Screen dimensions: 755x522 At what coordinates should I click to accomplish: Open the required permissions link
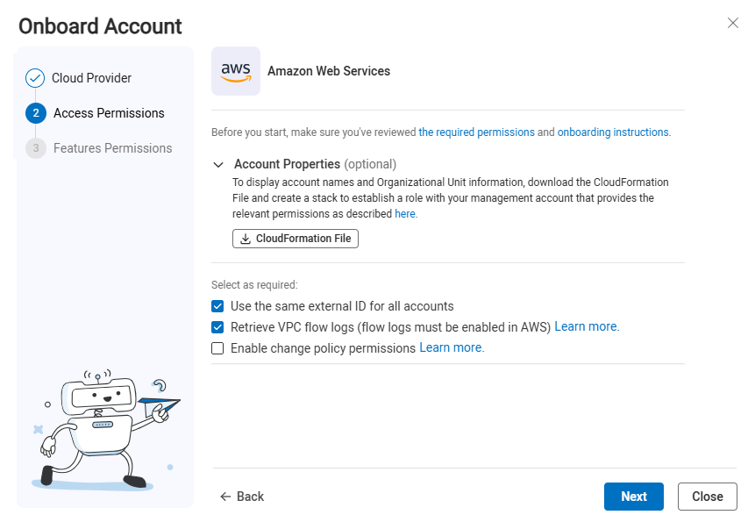(476, 132)
